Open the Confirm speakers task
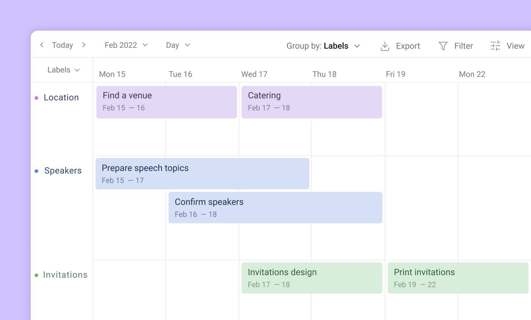The height and width of the screenshot is (320, 531). (275, 207)
